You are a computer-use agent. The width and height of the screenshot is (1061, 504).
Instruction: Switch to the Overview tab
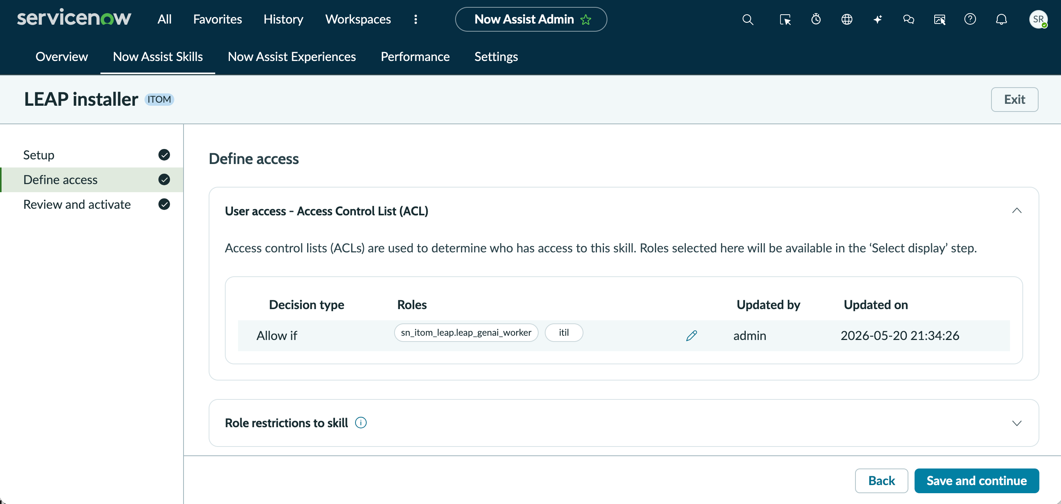(61, 56)
